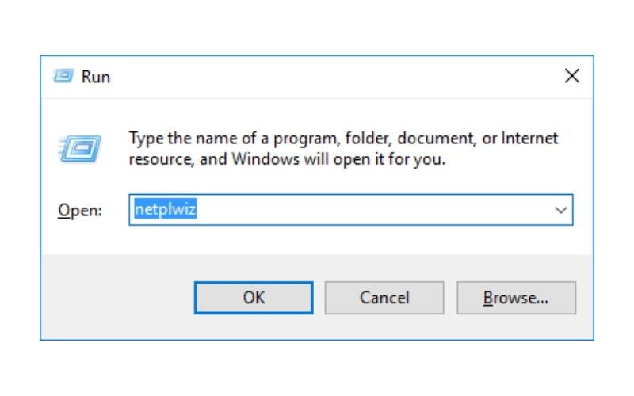
Task: Click the Open: label
Action: pos(80,210)
